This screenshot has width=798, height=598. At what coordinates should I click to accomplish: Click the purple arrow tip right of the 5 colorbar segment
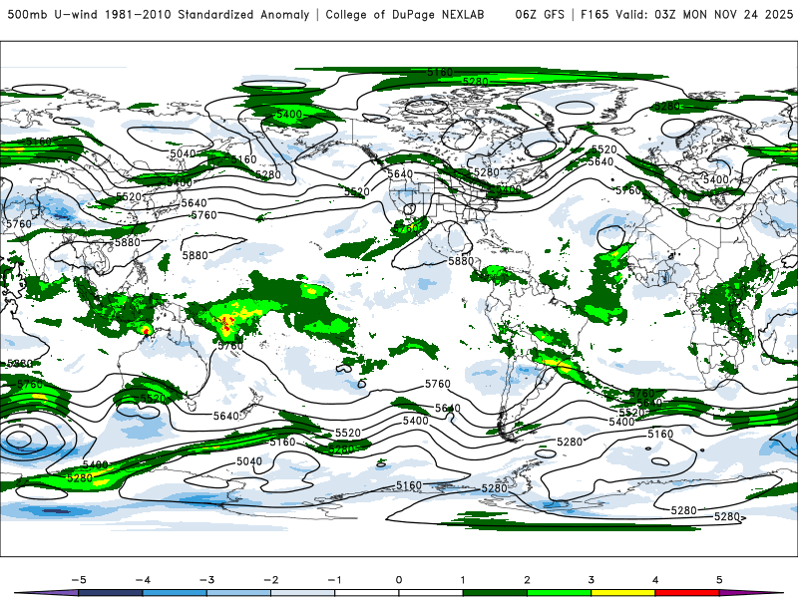[751, 593]
